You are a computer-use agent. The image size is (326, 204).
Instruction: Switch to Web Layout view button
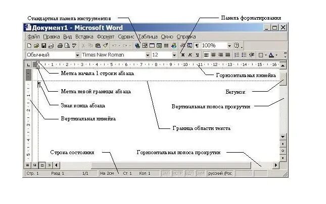(x=35, y=165)
